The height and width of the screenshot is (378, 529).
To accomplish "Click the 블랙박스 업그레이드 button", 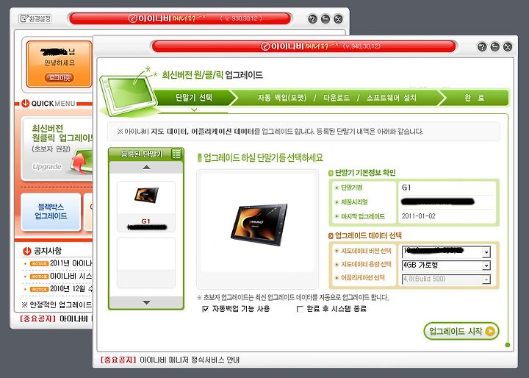I will click(51, 212).
